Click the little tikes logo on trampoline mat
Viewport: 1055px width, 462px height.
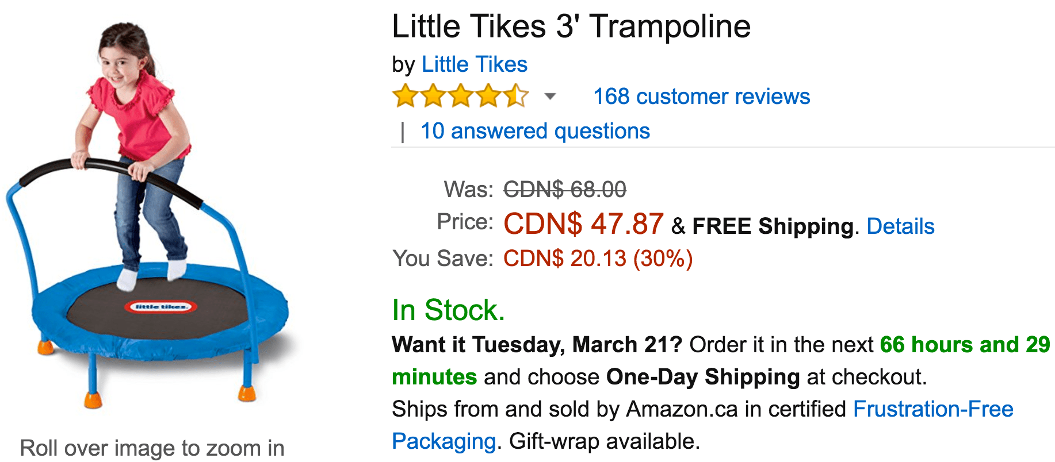pyautogui.click(x=161, y=307)
